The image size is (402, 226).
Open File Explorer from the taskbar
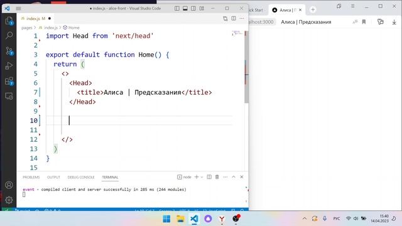180,219
